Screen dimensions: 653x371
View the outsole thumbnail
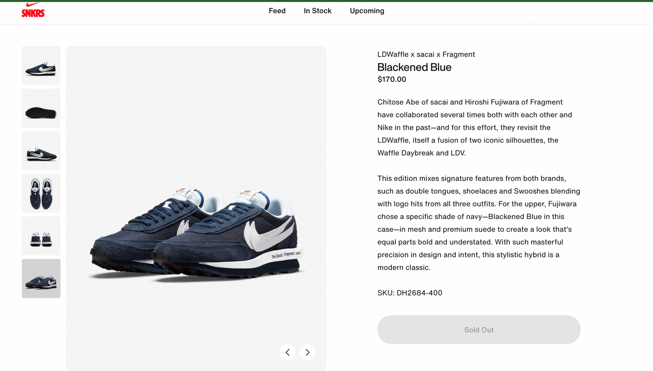[x=41, y=108]
